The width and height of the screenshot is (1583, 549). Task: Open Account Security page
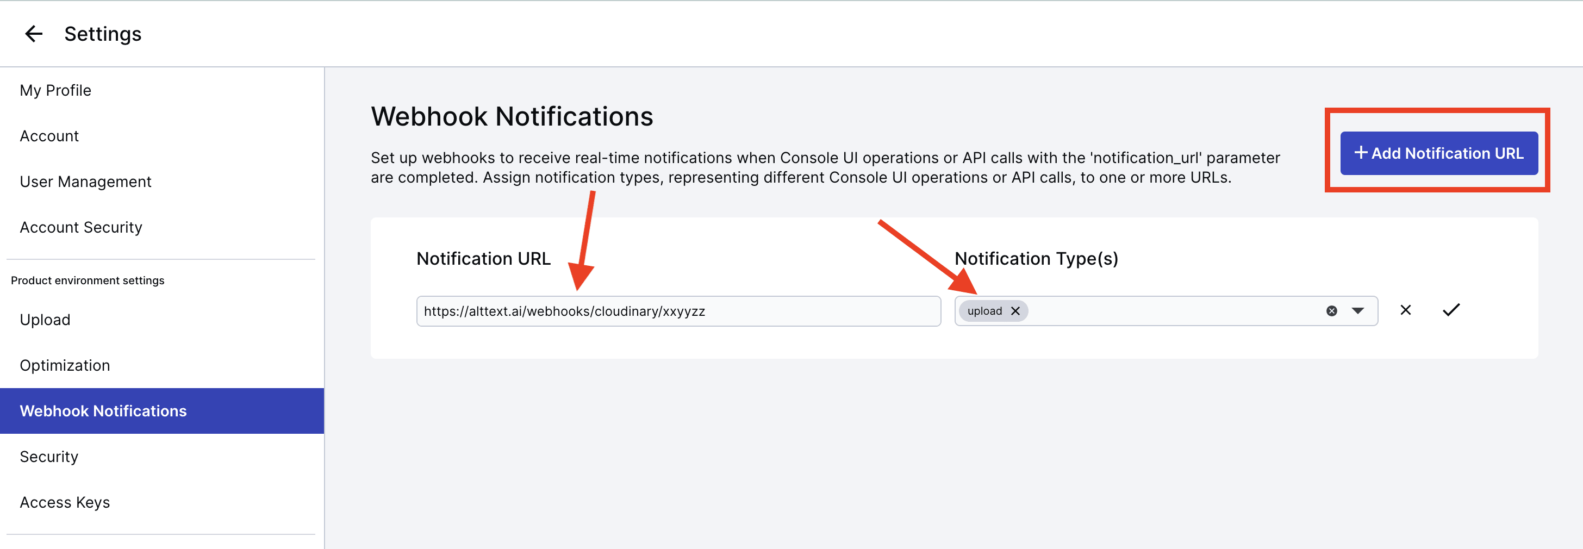click(81, 227)
